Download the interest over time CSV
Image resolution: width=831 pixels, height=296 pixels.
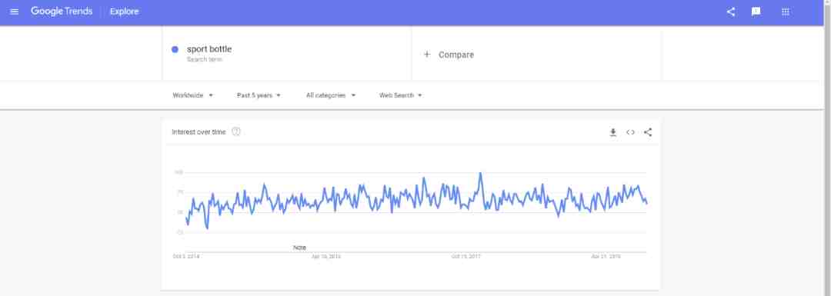[x=612, y=132]
